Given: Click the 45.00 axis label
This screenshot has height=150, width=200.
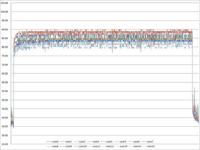Looking at the screenshot, I should pyautogui.click(x=5, y=109).
